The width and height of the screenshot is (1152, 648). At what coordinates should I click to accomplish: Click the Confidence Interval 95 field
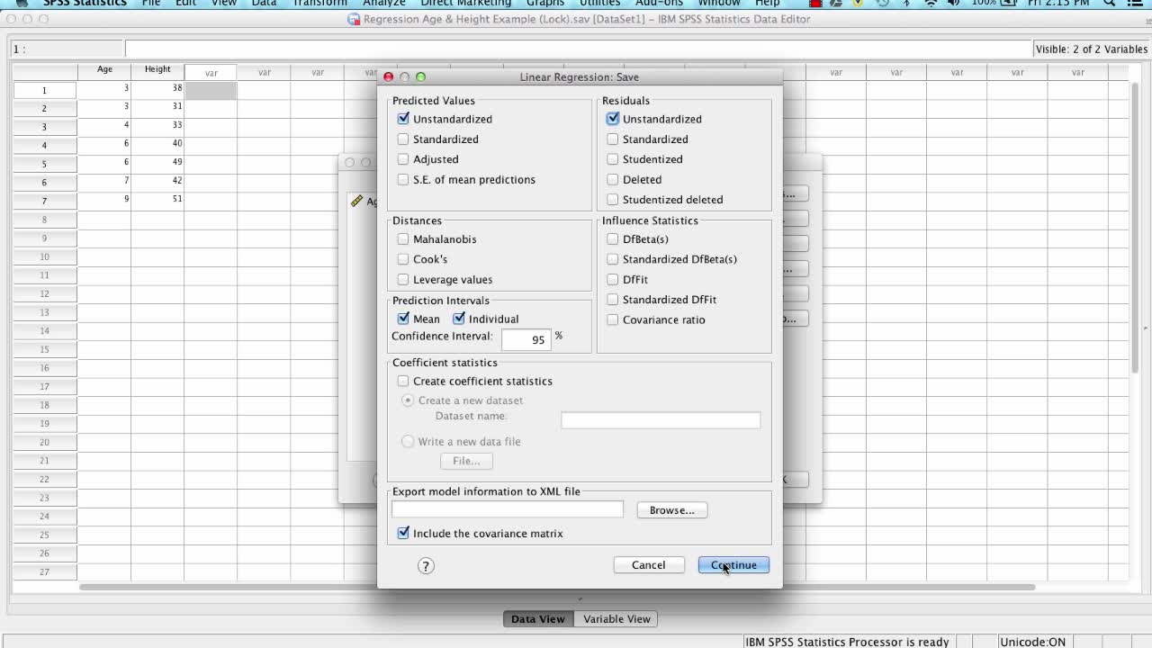(x=526, y=339)
